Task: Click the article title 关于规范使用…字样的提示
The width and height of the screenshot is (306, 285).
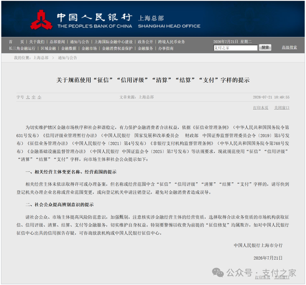Action: 153,80
